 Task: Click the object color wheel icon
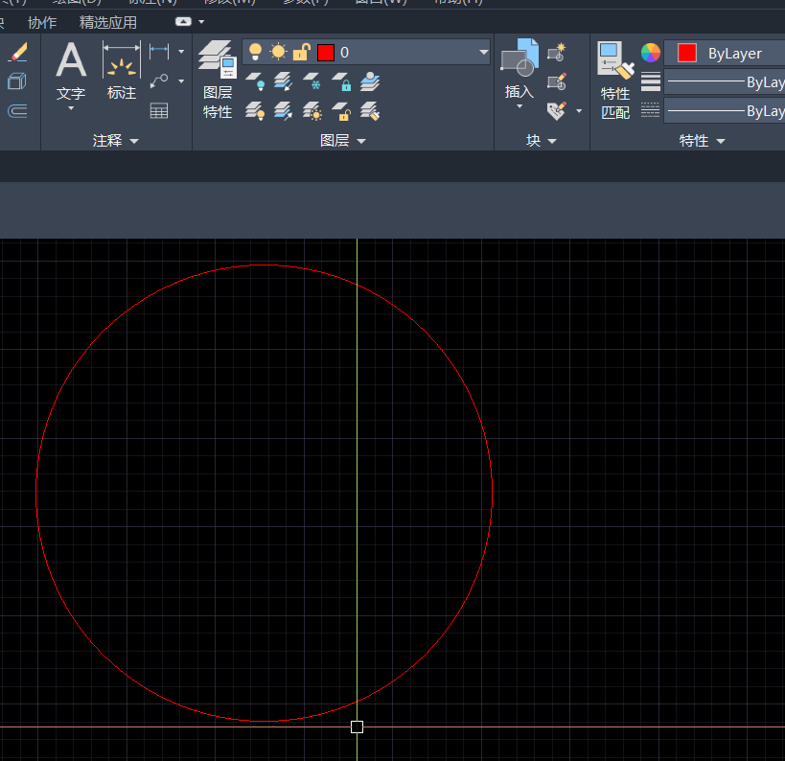click(x=651, y=53)
